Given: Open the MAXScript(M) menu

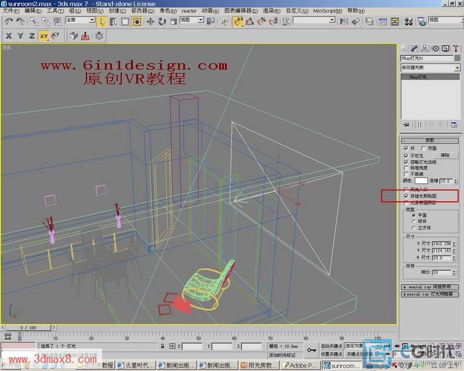Looking at the screenshot, I should tap(328, 11).
